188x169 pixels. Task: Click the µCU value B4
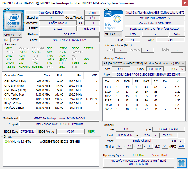point(92,23)
